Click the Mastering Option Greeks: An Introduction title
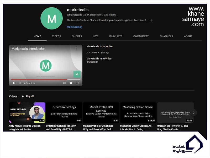Viewport: 210px width, 158px height. coord(136,128)
